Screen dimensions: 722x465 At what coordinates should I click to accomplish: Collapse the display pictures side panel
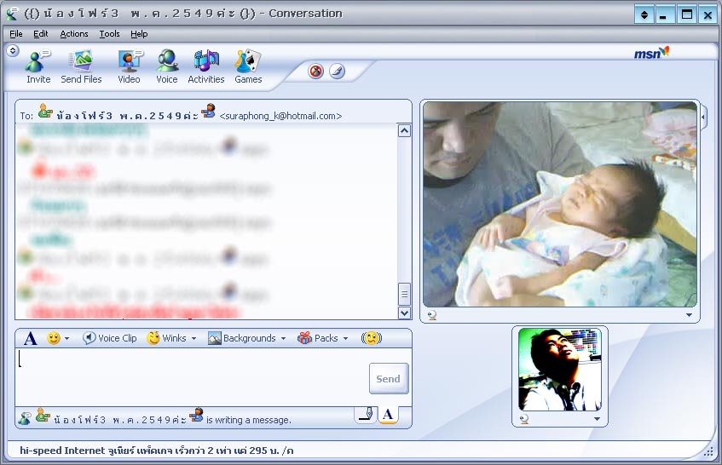[704, 114]
